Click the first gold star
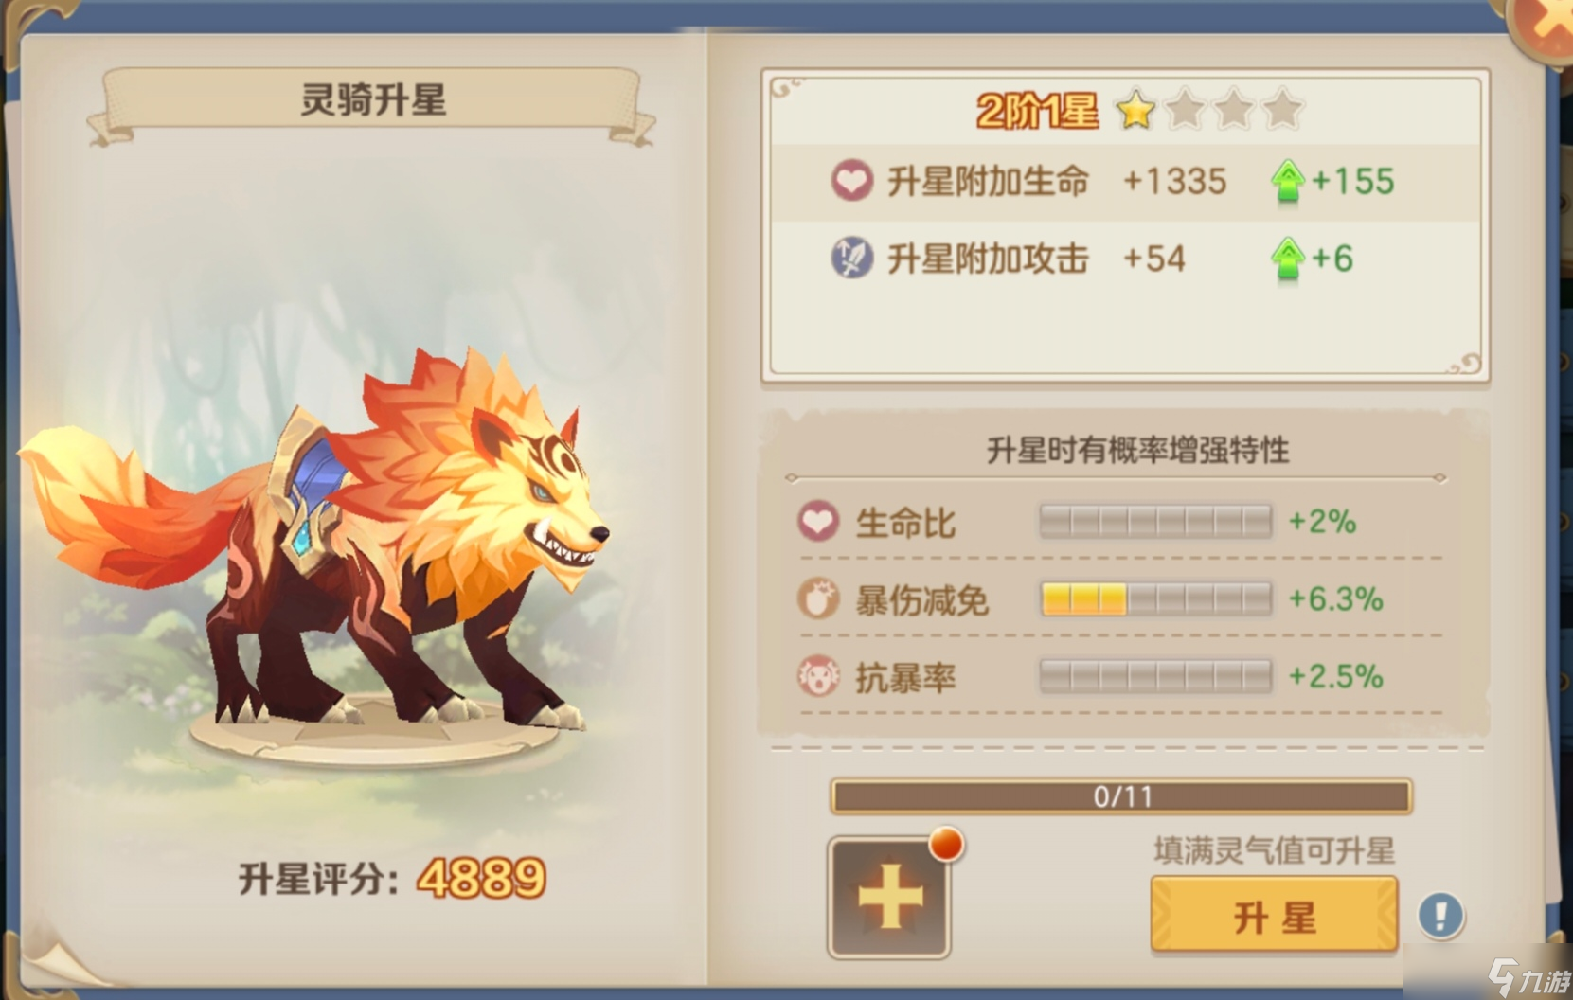The height and width of the screenshot is (1000, 1573). (x=1135, y=110)
